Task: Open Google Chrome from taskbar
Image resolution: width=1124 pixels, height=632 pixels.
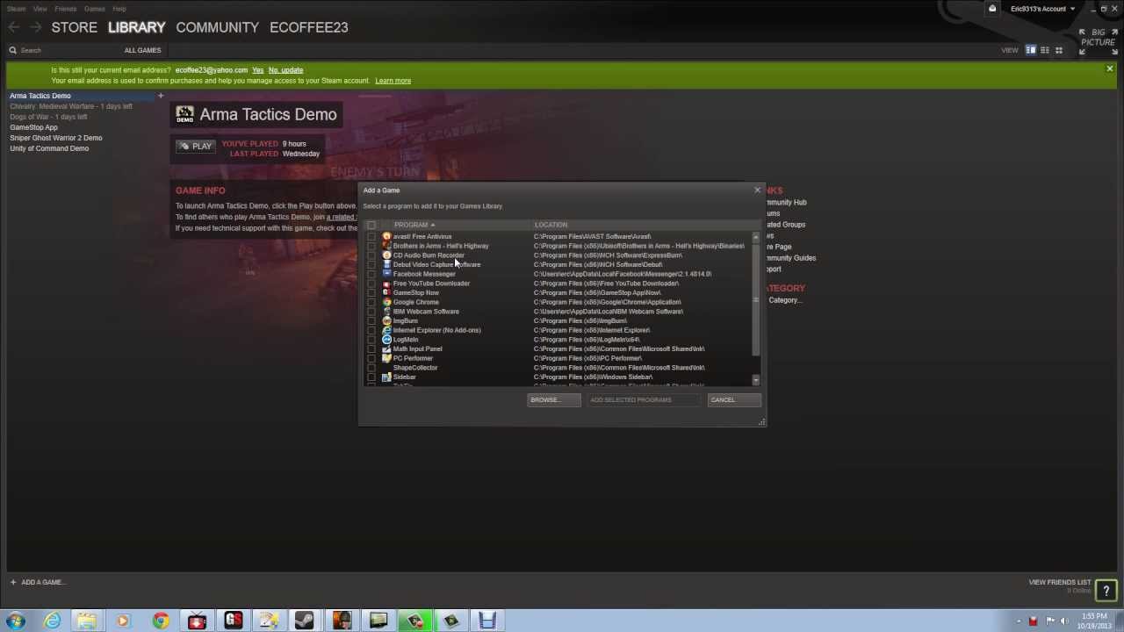Action: click(160, 621)
